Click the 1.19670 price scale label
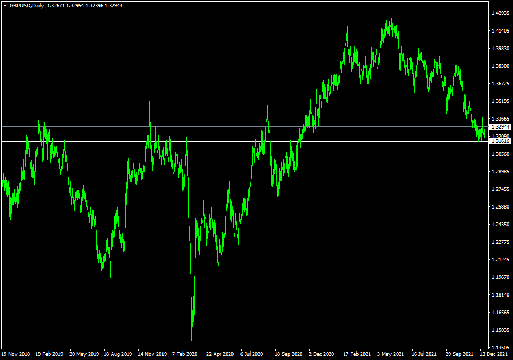The width and height of the screenshot is (513, 360). tap(501, 277)
